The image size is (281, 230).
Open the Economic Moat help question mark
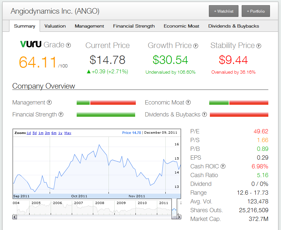(188, 103)
